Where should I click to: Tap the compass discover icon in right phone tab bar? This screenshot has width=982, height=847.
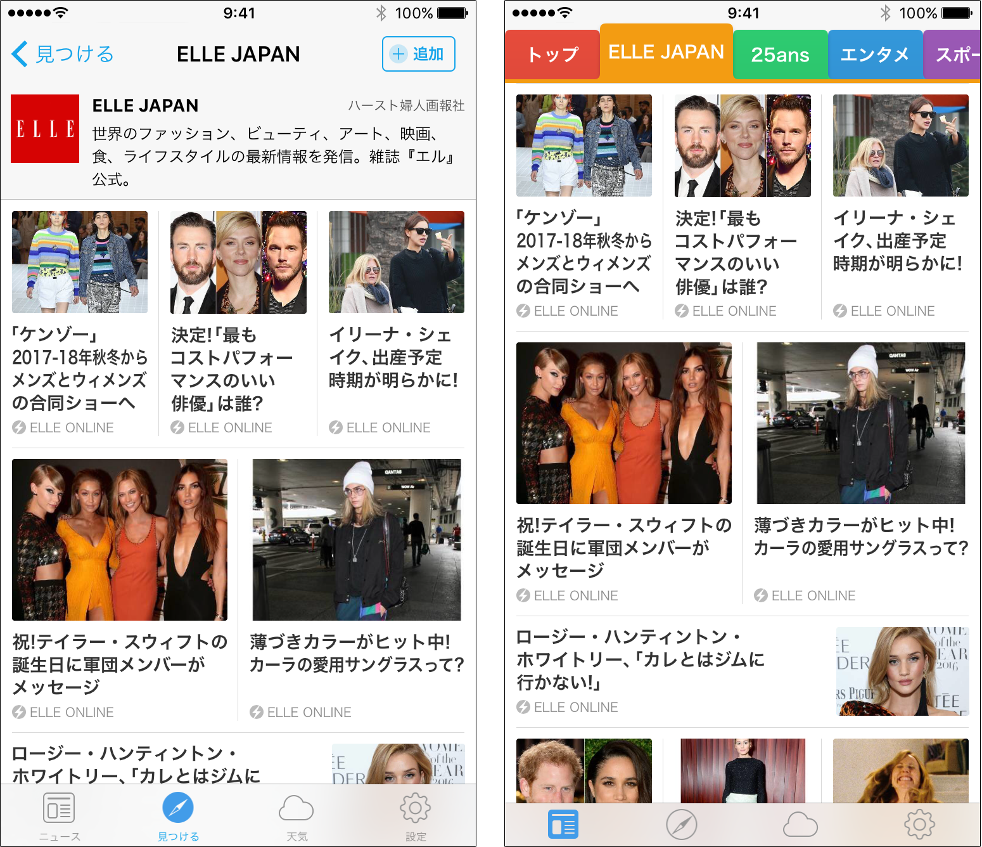point(682,825)
